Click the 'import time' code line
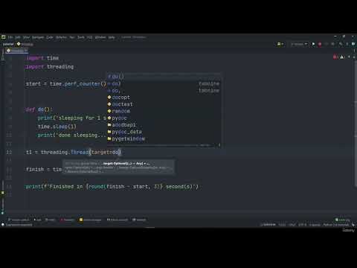357x268 pixels. point(42,58)
